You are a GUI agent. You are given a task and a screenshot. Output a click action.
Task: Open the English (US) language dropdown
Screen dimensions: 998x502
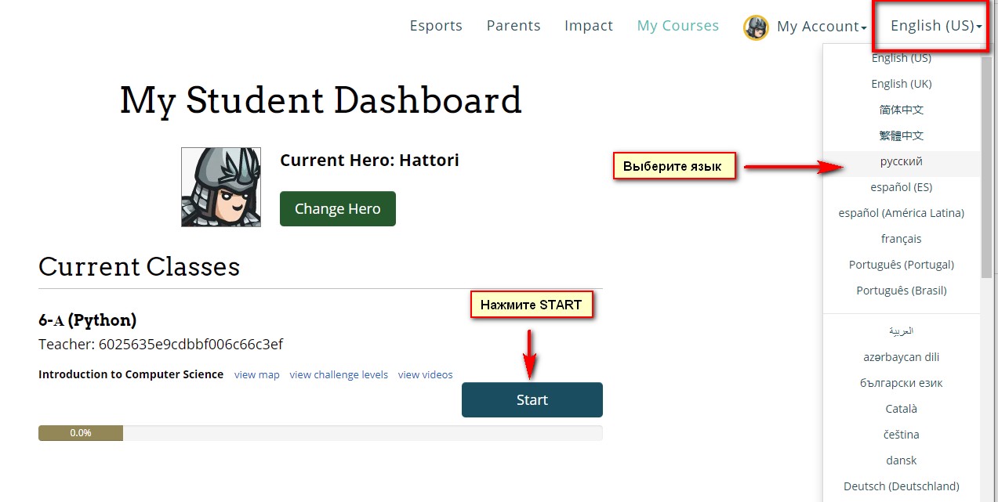935,26
